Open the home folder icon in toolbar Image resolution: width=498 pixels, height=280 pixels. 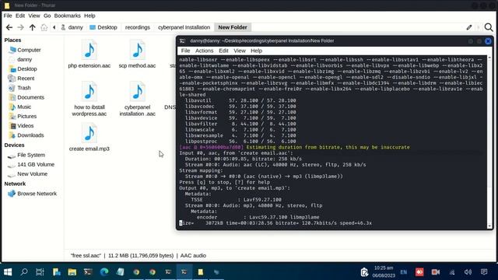[x=44, y=28]
